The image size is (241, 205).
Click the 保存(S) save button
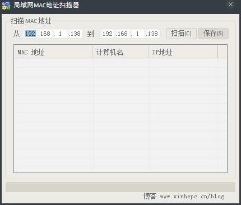pos(213,34)
